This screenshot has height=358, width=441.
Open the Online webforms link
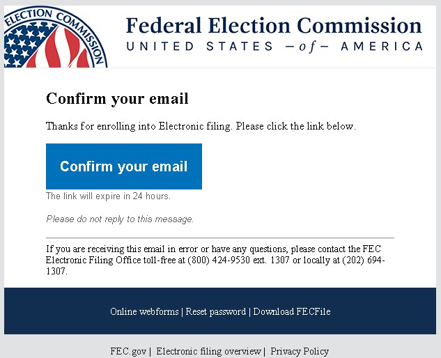(144, 311)
